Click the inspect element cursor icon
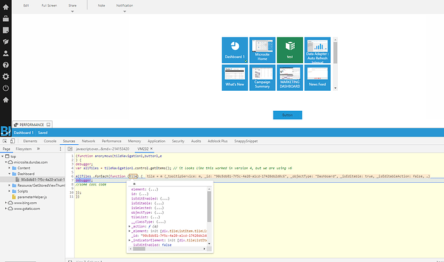The height and width of the screenshot is (262, 444). 5,141
